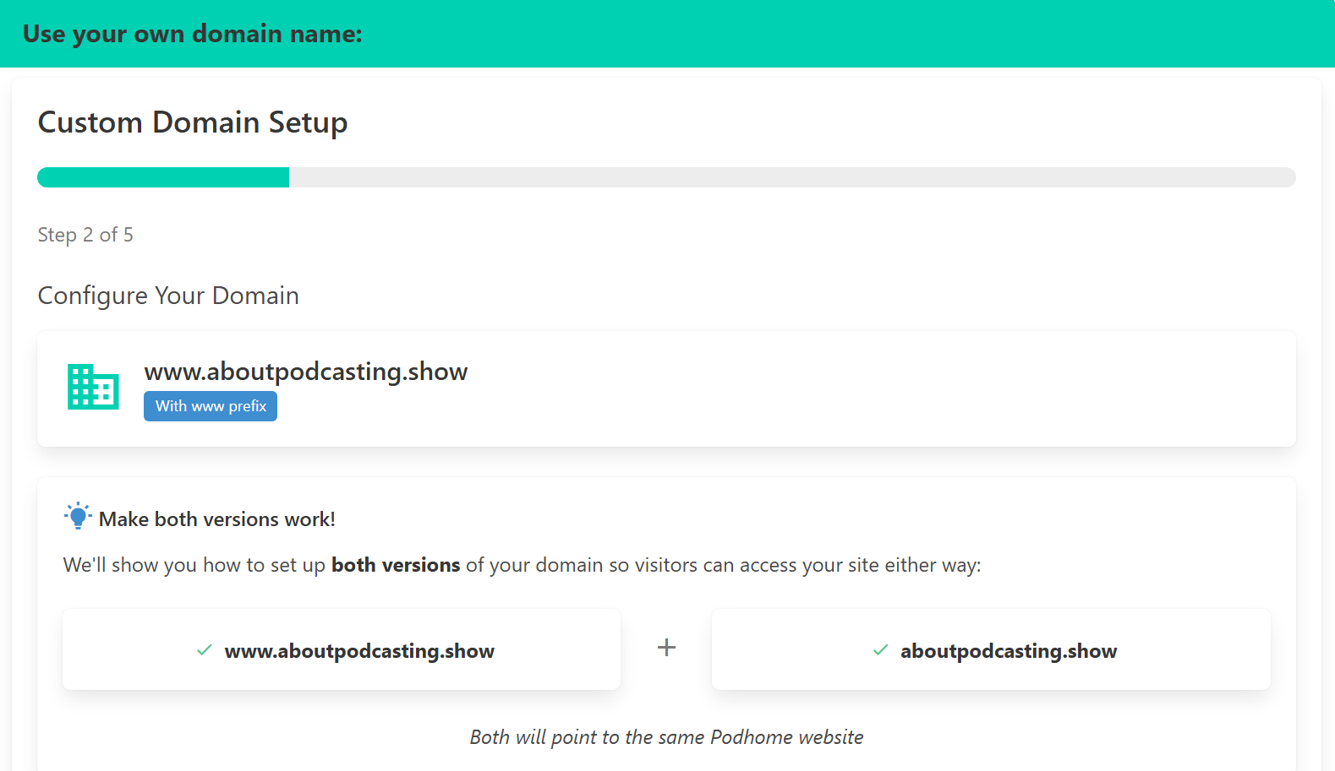Click the blue lightbulb tip icon
The height and width of the screenshot is (771, 1335).
point(78,516)
